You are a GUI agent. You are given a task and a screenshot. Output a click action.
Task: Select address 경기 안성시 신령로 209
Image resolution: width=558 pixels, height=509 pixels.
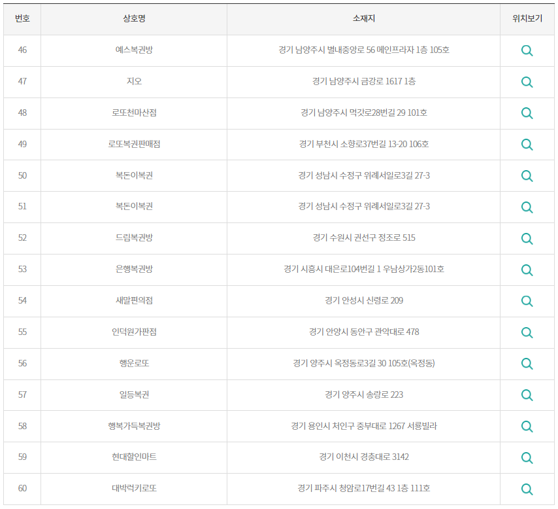click(x=364, y=300)
